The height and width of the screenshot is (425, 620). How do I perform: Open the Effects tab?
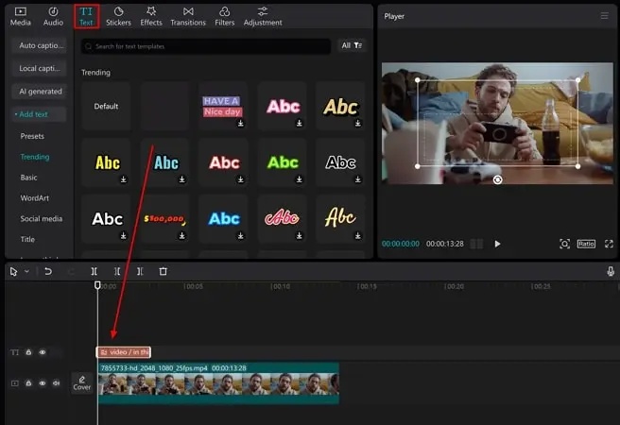(151, 17)
